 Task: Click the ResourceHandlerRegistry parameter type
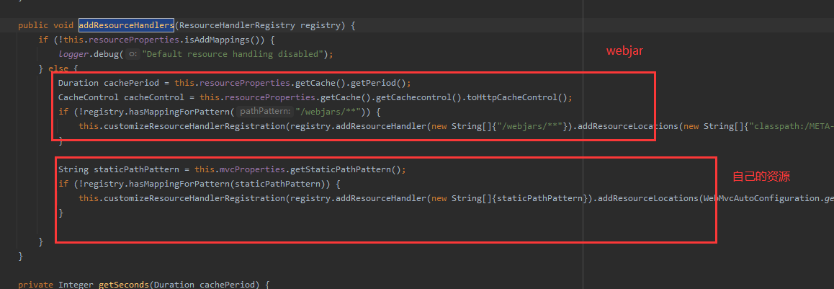point(238,25)
